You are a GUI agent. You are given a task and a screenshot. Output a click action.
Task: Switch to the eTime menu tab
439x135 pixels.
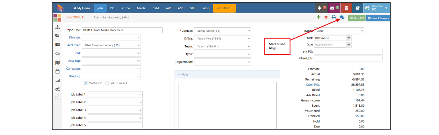126,8
